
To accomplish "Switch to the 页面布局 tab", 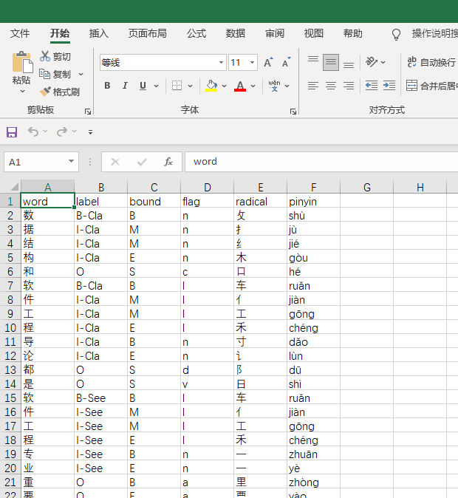I will coord(148,33).
